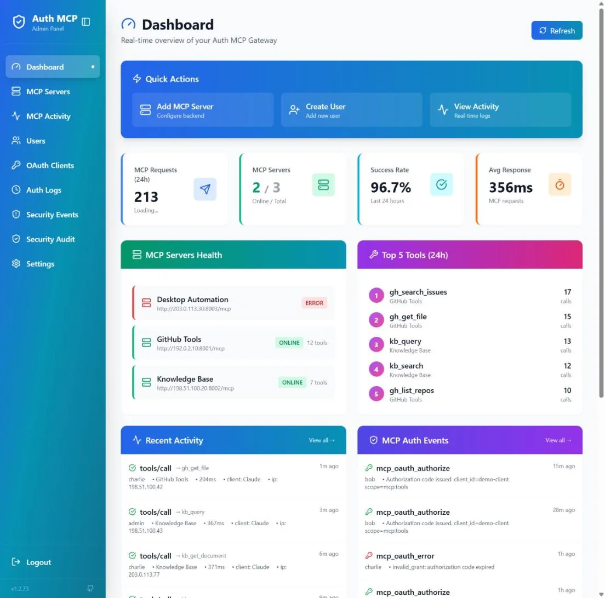605x598 pixels.
Task: Click the View Activity quick action
Action: (x=500, y=110)
